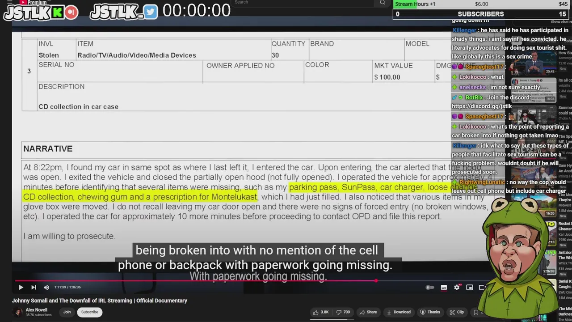Viewport: 572px width, 322px height.
Task: Click 'CD collection in car case' description
Action: [78, 107]
